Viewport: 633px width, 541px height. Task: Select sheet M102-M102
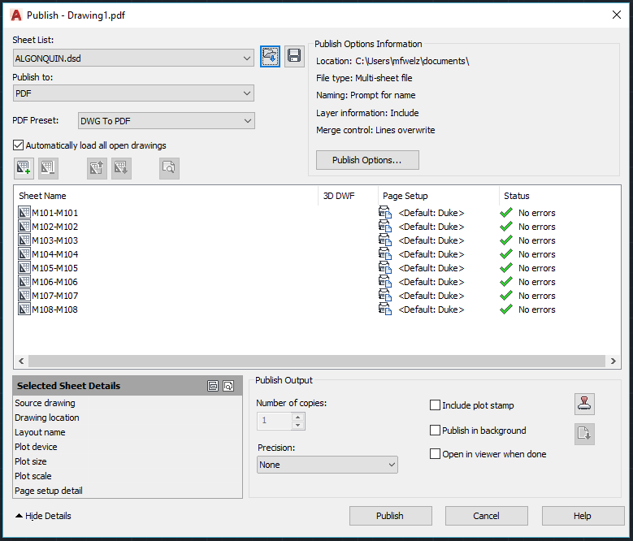[54, 227]
